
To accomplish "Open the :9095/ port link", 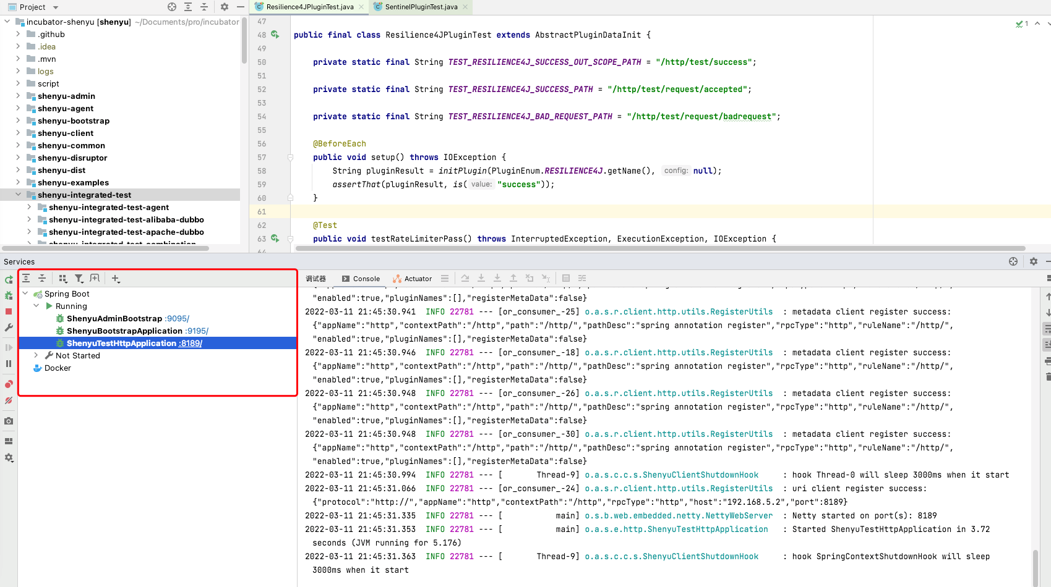I will click(x=177, y=318).
